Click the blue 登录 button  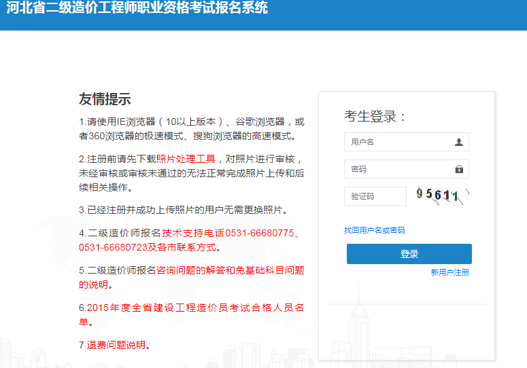point(409,254)
